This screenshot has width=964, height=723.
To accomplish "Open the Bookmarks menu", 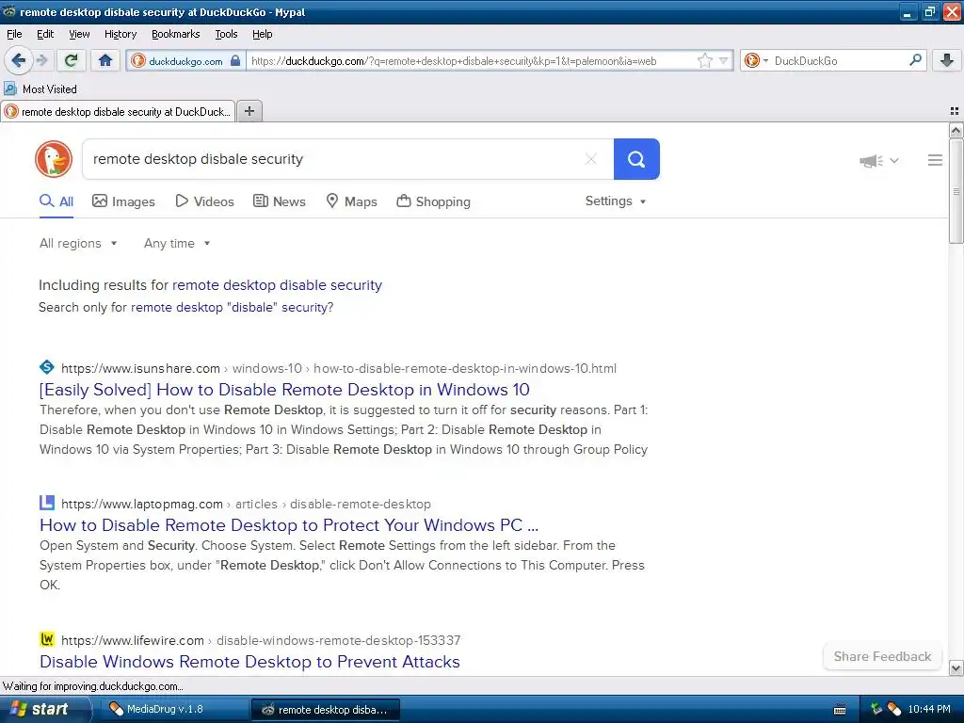I will (x=175, y=34).
